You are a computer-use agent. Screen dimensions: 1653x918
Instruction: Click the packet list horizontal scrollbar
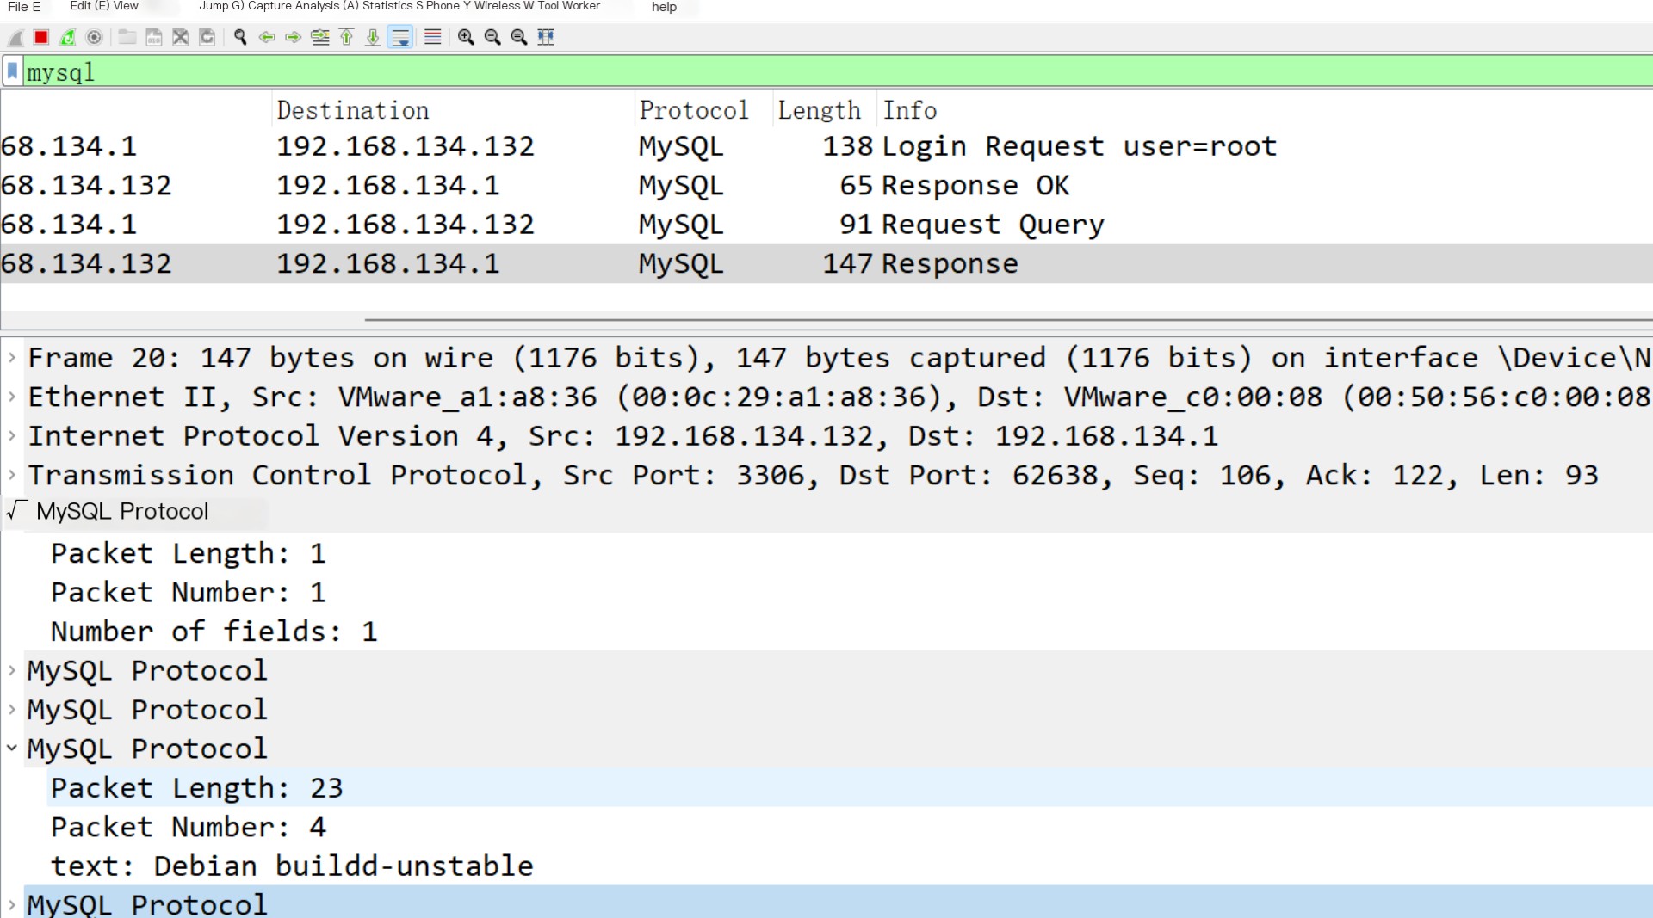[x=1007, y=320]
